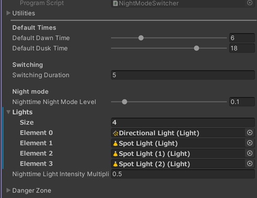Open object picker for Spot Light (Light) element

coord(250,143)
